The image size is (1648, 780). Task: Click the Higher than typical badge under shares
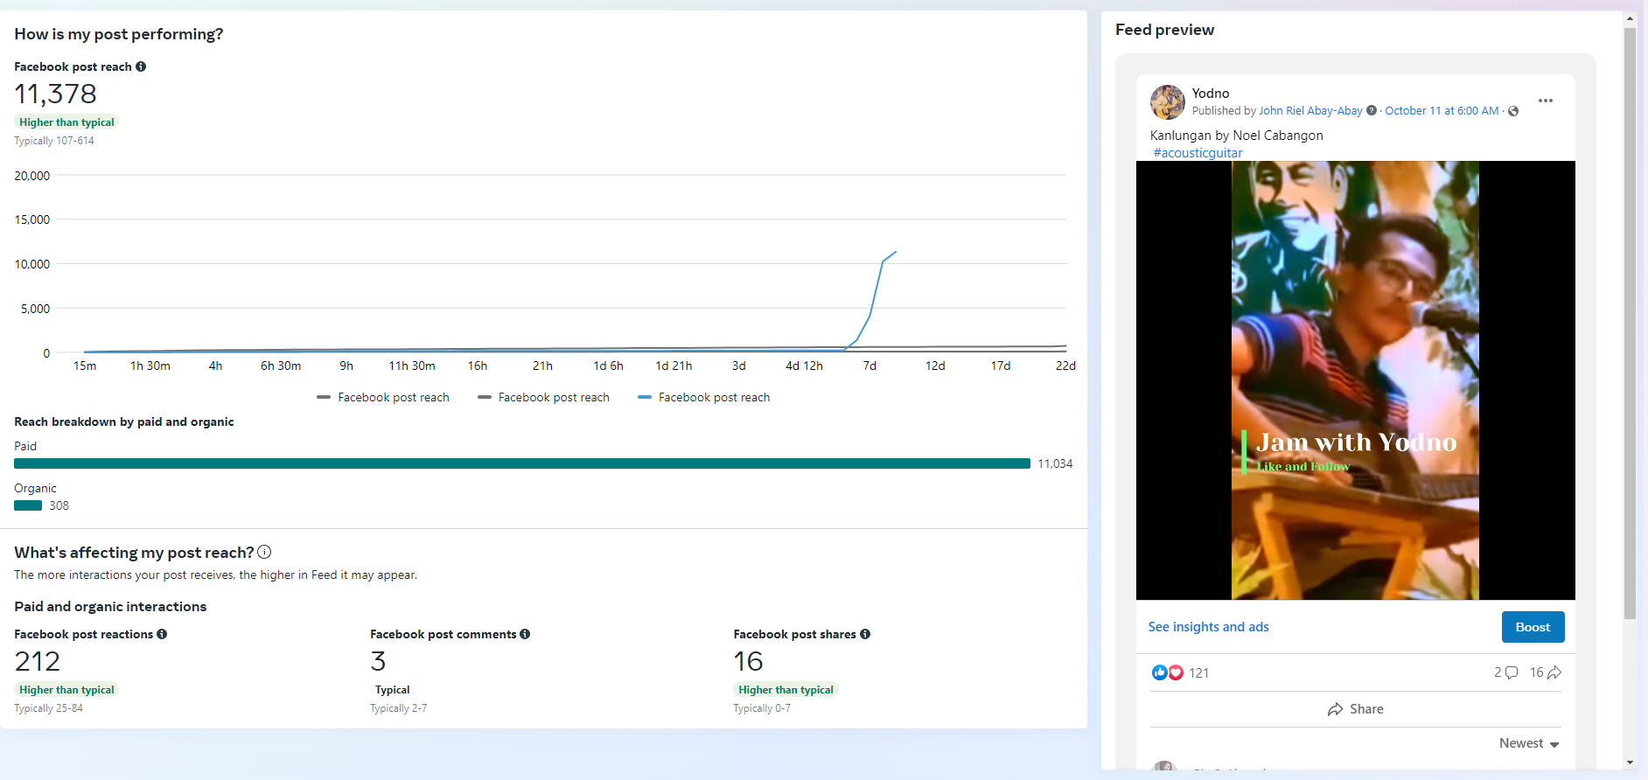pyautogui.click(x=786, y=690)
